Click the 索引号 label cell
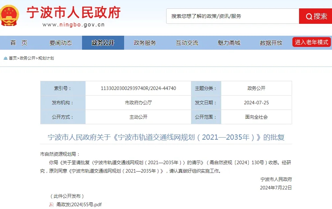Viewport: 332px width, 209px height. (63, 88)
